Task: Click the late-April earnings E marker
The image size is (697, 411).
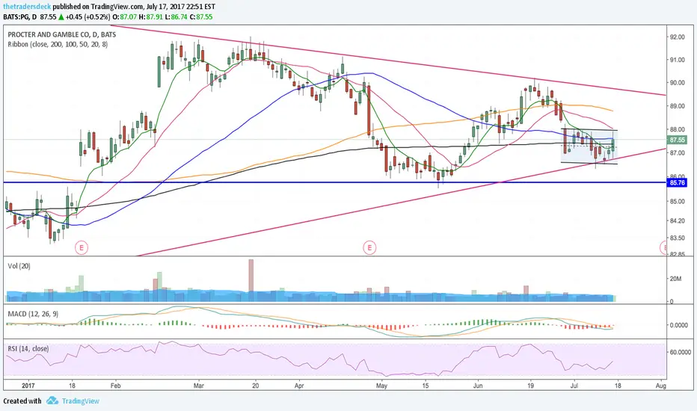Action: pos(369,247)
